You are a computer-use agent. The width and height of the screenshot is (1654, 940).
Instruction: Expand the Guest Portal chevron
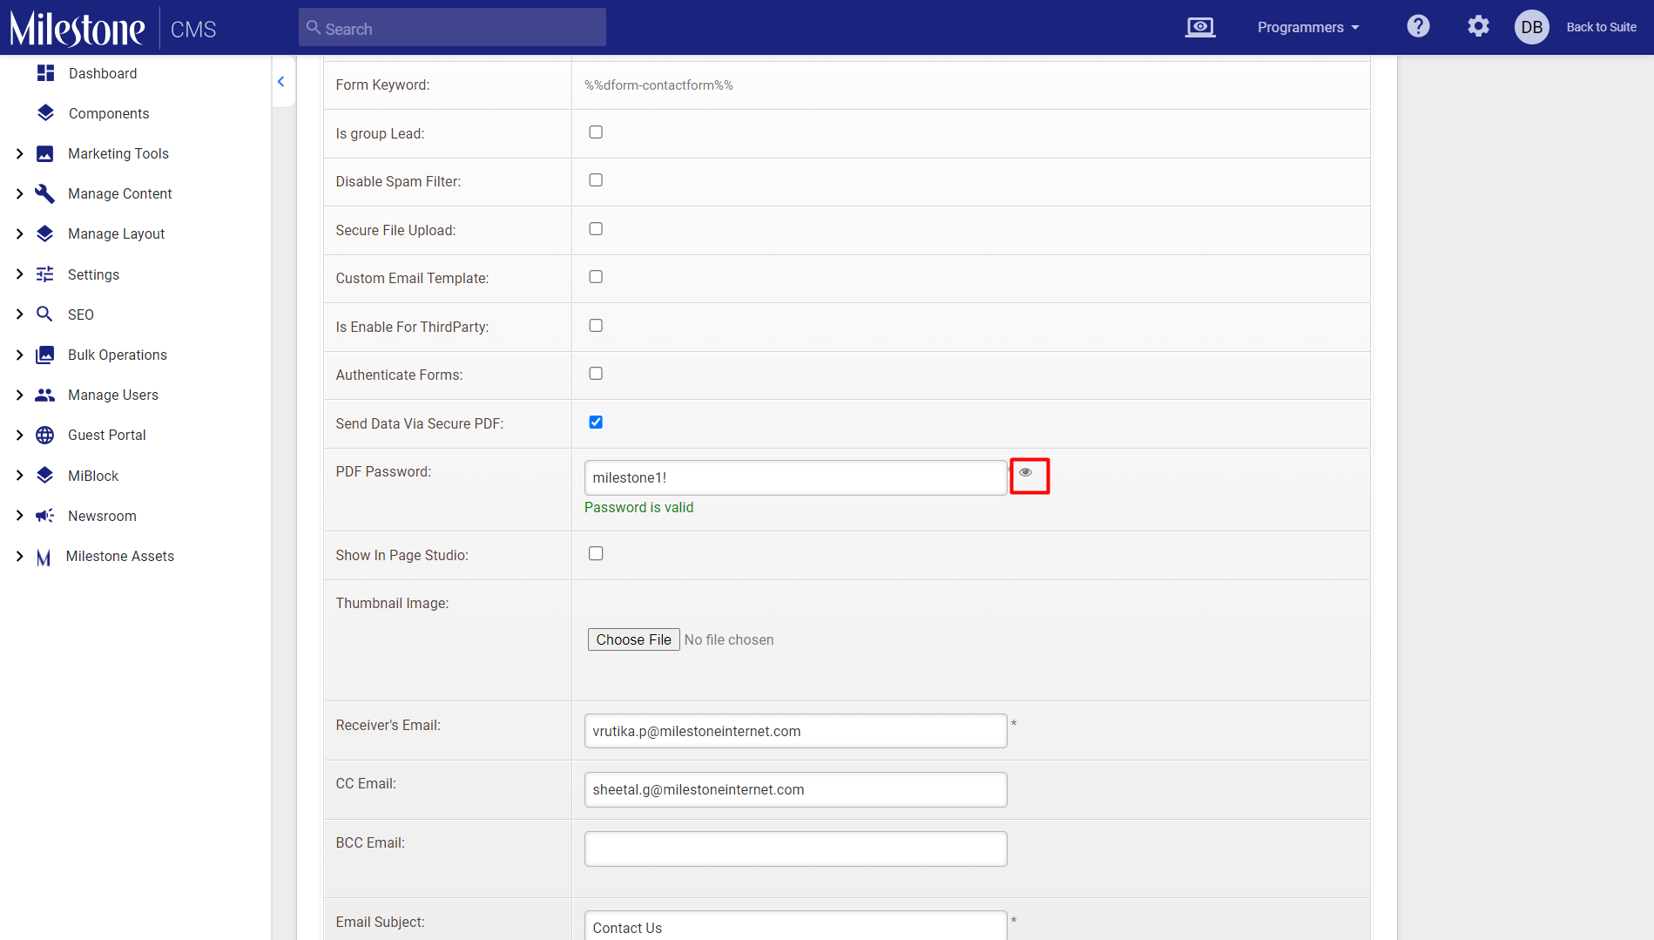(19, 435)
